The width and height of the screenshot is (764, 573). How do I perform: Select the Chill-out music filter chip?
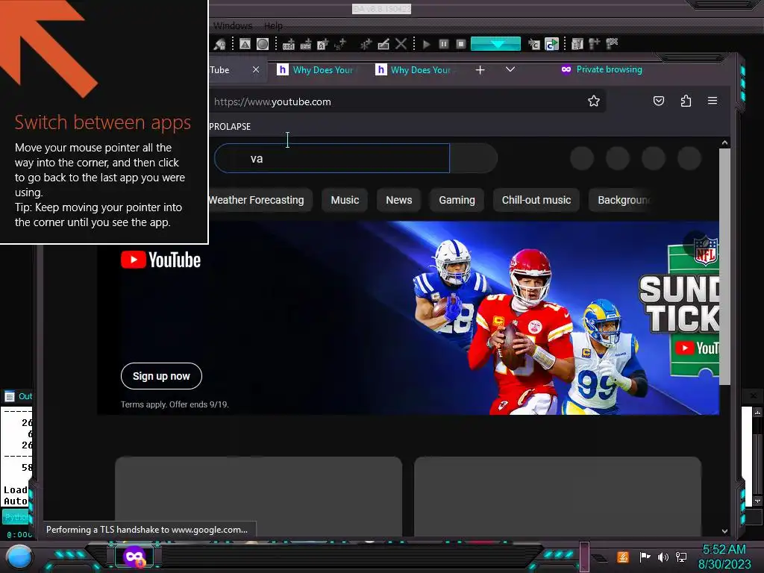pyautogui.click(x=536, y=200)
